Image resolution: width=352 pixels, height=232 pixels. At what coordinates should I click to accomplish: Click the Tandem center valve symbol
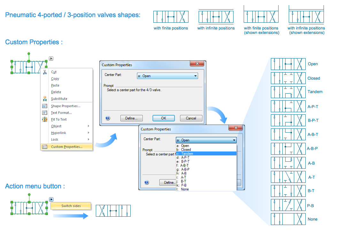(x=288, y=92)
